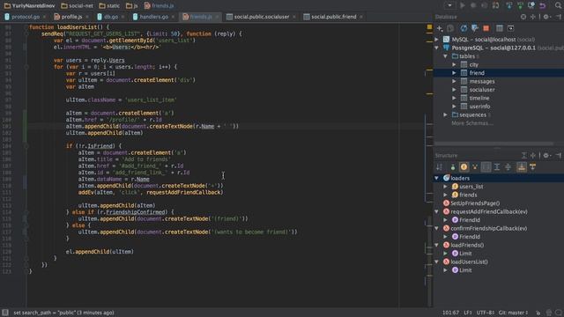
Task: Open the Structure panel settings gear
Action: click(546, 155)
